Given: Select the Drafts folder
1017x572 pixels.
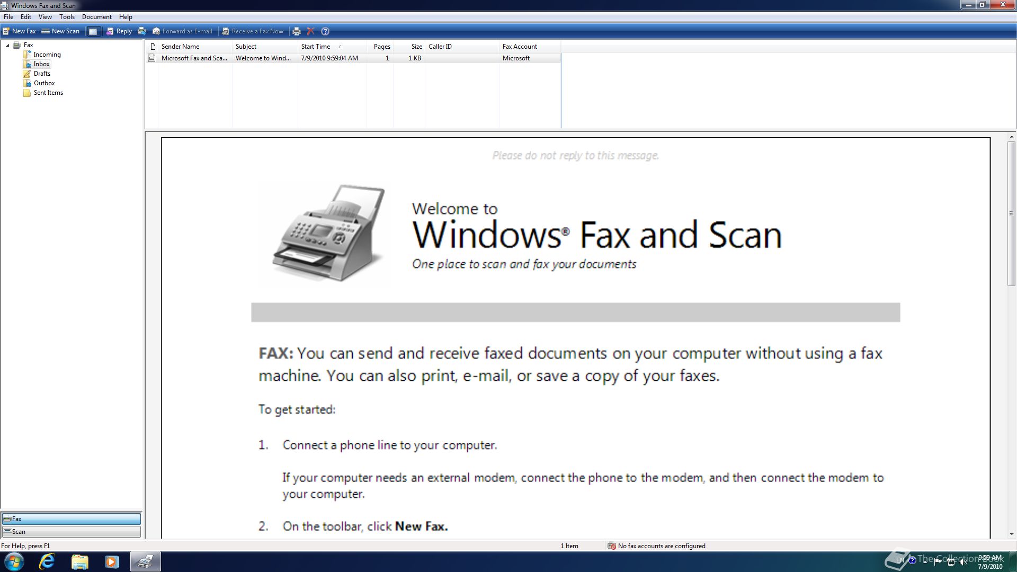Looking at the screenshot, I should click(x=42, y=74).
